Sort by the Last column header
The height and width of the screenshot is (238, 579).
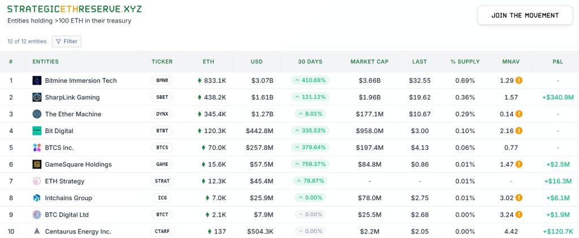pos(420,61)
